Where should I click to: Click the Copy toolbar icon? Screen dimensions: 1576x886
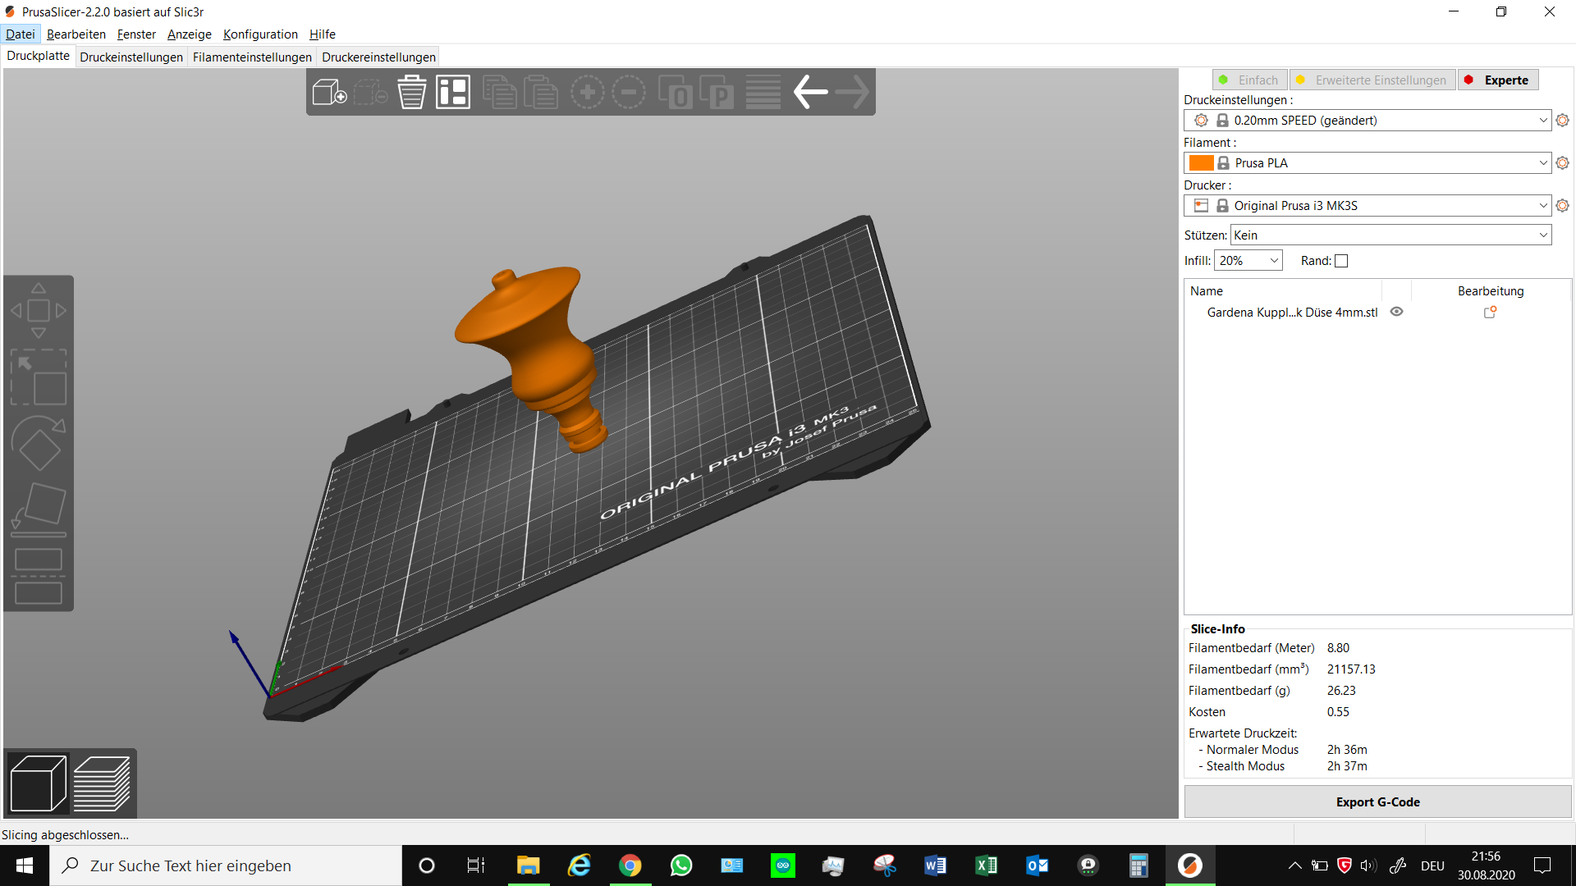point(499,92)
